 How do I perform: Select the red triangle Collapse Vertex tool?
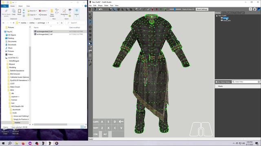tap(153, 9)
